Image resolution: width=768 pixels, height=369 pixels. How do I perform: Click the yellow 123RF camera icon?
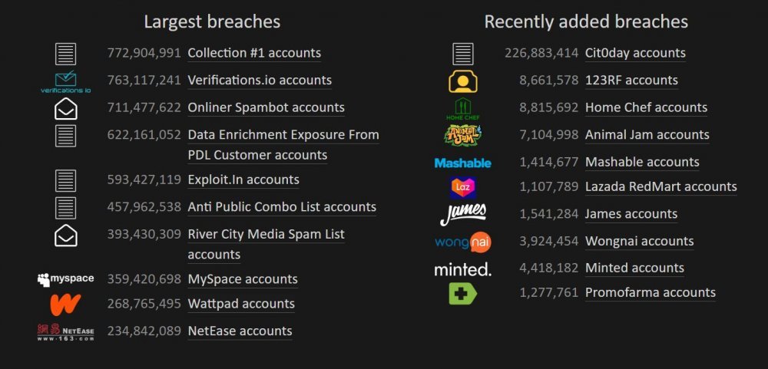click(x=463, y=81)
